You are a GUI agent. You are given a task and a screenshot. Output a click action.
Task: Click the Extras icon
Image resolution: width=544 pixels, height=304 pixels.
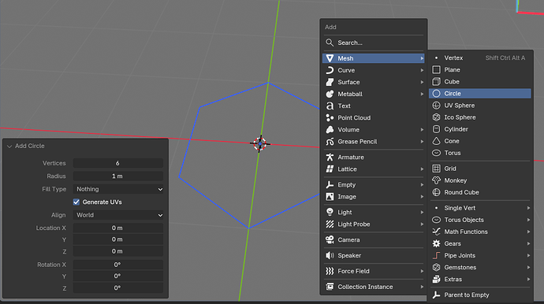[436, 280]
